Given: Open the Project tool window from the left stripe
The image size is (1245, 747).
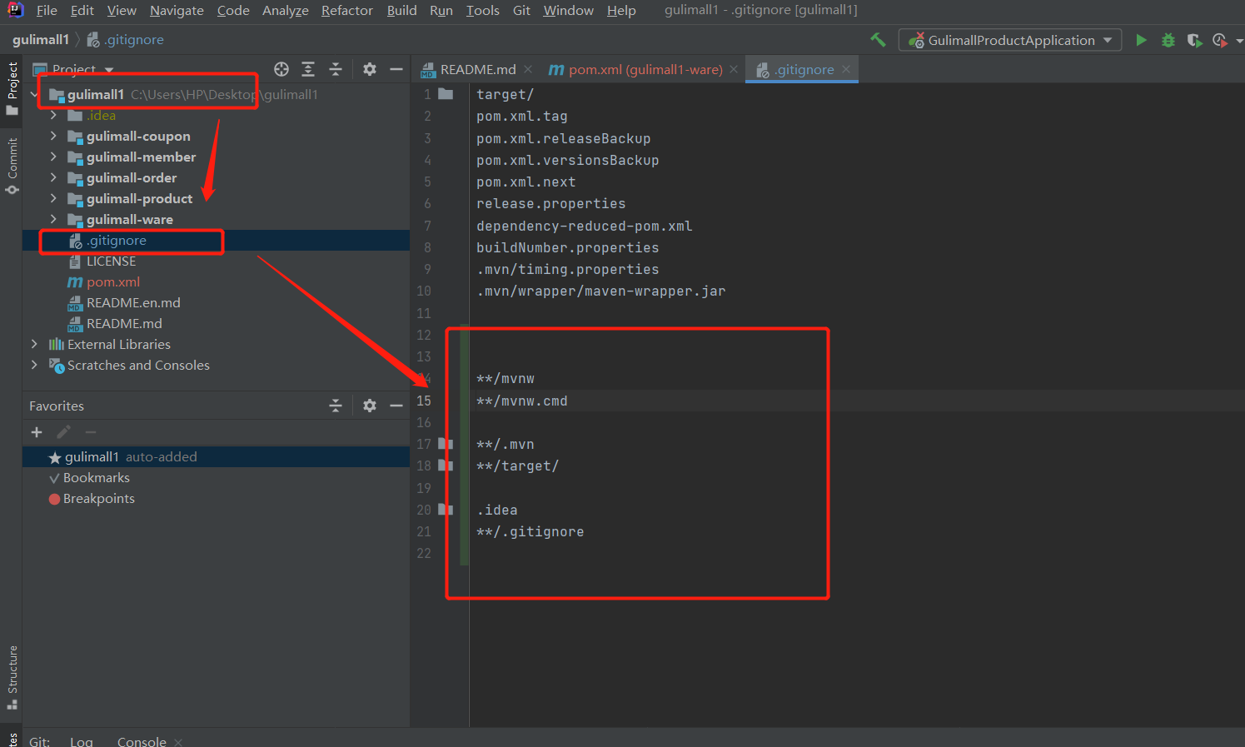Looking at the screenshot, I should point(12,88).
